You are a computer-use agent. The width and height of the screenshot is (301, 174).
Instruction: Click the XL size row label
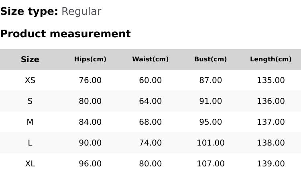(x=30, y=164)
